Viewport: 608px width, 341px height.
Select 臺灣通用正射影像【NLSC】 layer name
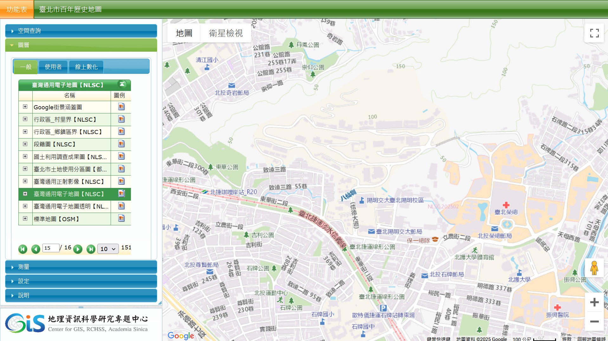tap(69, 182)
